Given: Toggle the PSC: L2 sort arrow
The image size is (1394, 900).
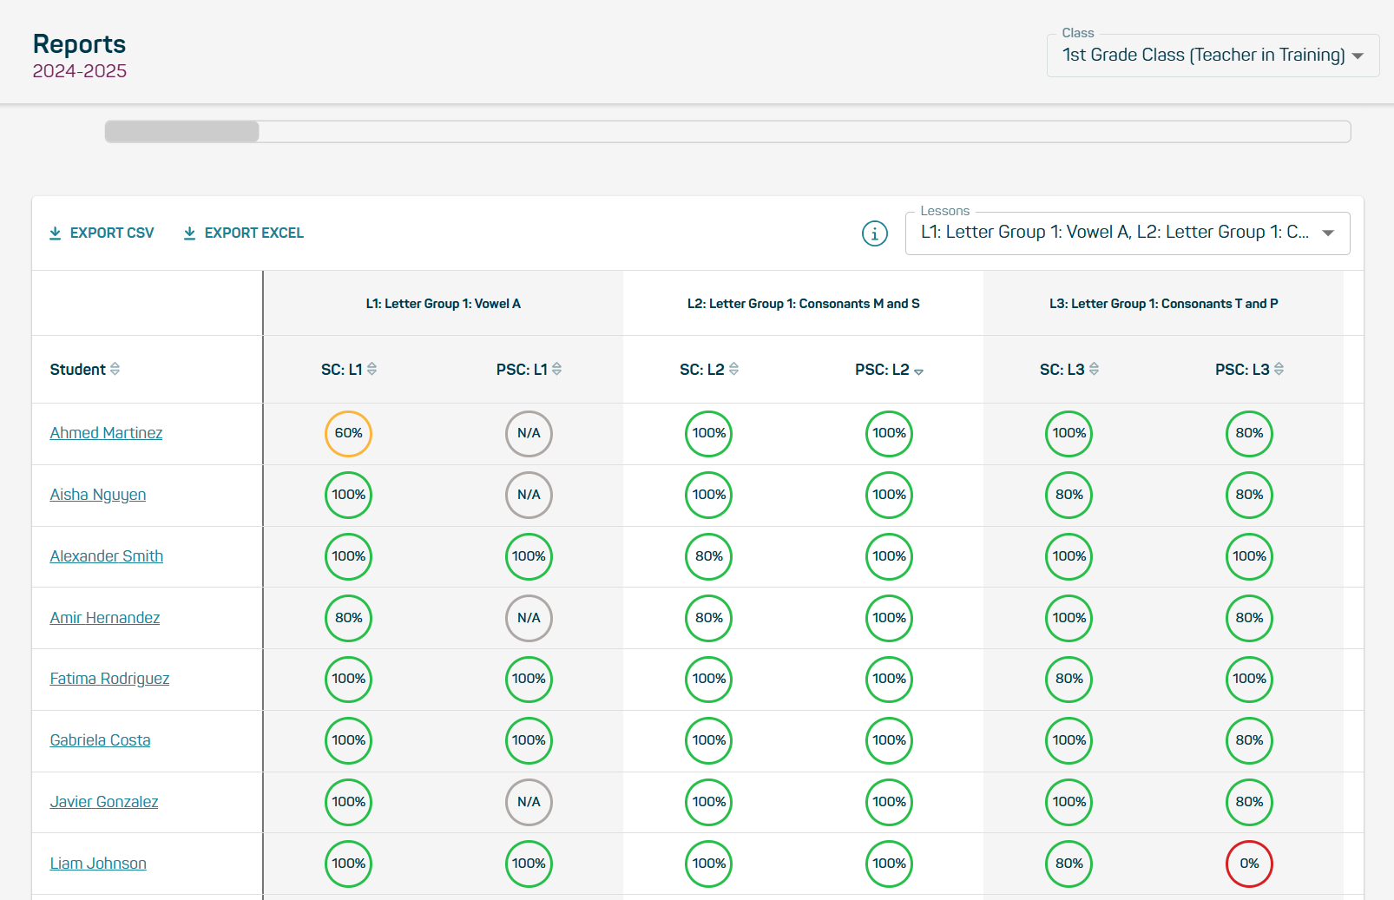Looking at the screenshot, I should pos(918,371).
